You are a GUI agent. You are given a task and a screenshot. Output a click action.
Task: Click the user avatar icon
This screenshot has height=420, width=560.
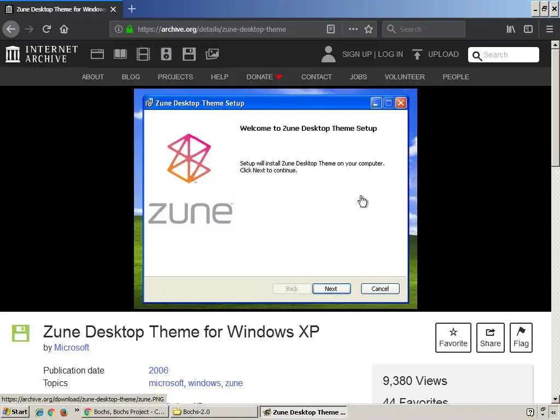pyautogui.click(x=328, y=54)
